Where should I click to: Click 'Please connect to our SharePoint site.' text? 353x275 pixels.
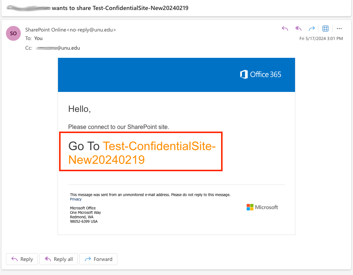pos(119,127)
